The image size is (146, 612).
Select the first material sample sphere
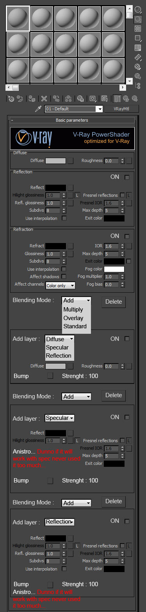click(x=18, y=18)
